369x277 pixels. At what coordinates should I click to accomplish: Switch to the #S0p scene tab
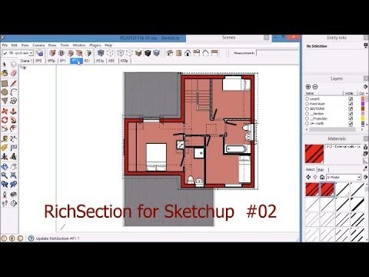click(125, 61)
